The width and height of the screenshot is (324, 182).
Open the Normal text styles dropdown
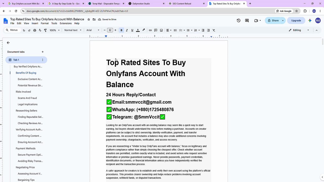[x=73, y=30]
